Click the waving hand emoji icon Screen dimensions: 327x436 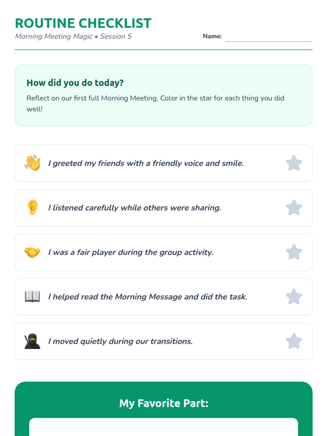coord(32,163)
